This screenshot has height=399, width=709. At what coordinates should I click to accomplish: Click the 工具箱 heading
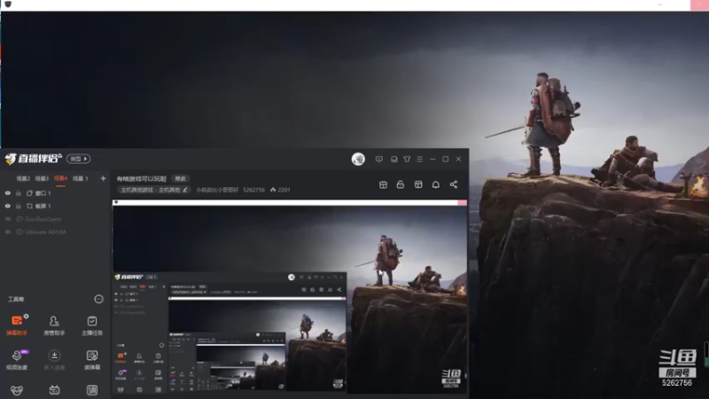(x=16, y=299)
